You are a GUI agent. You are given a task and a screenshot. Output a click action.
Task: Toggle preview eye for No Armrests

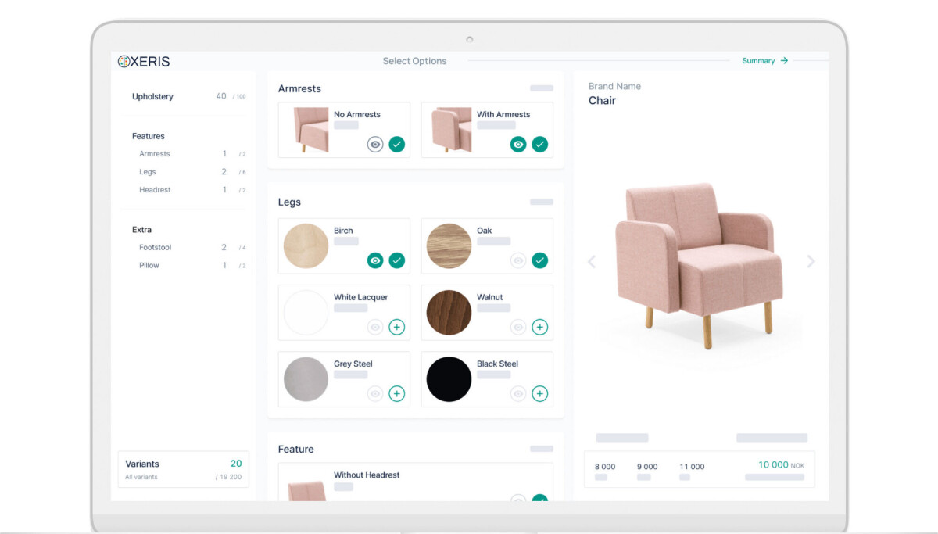click(x=375, y=144)
